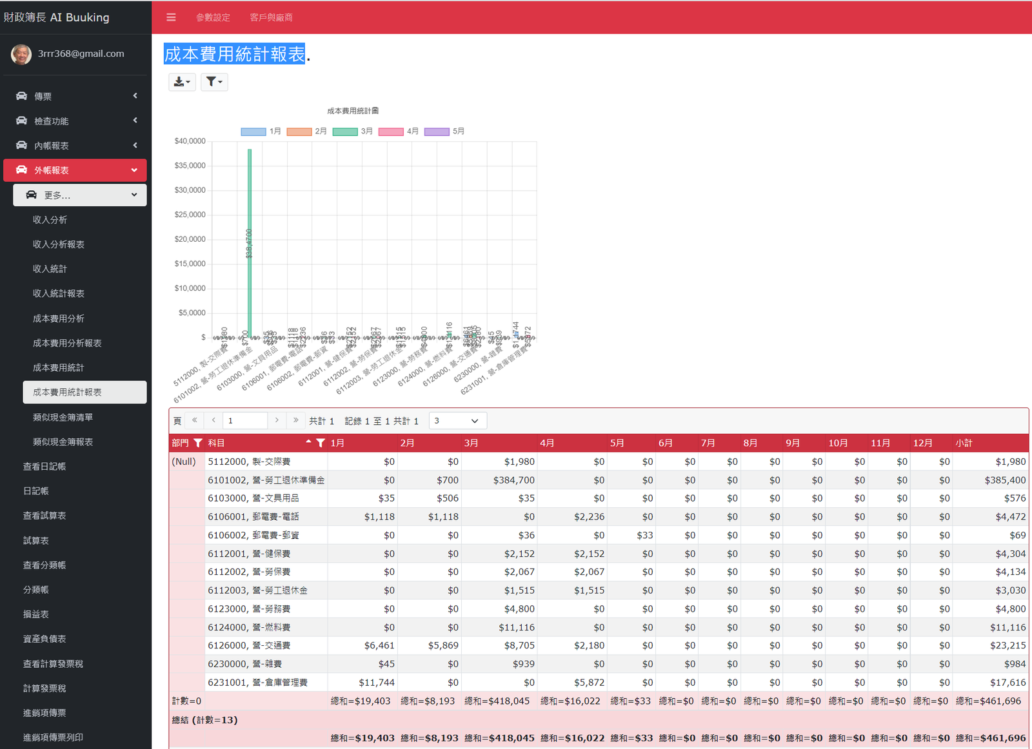
Task: Toggle the 5月 legend series
Action: pos(444,131)
